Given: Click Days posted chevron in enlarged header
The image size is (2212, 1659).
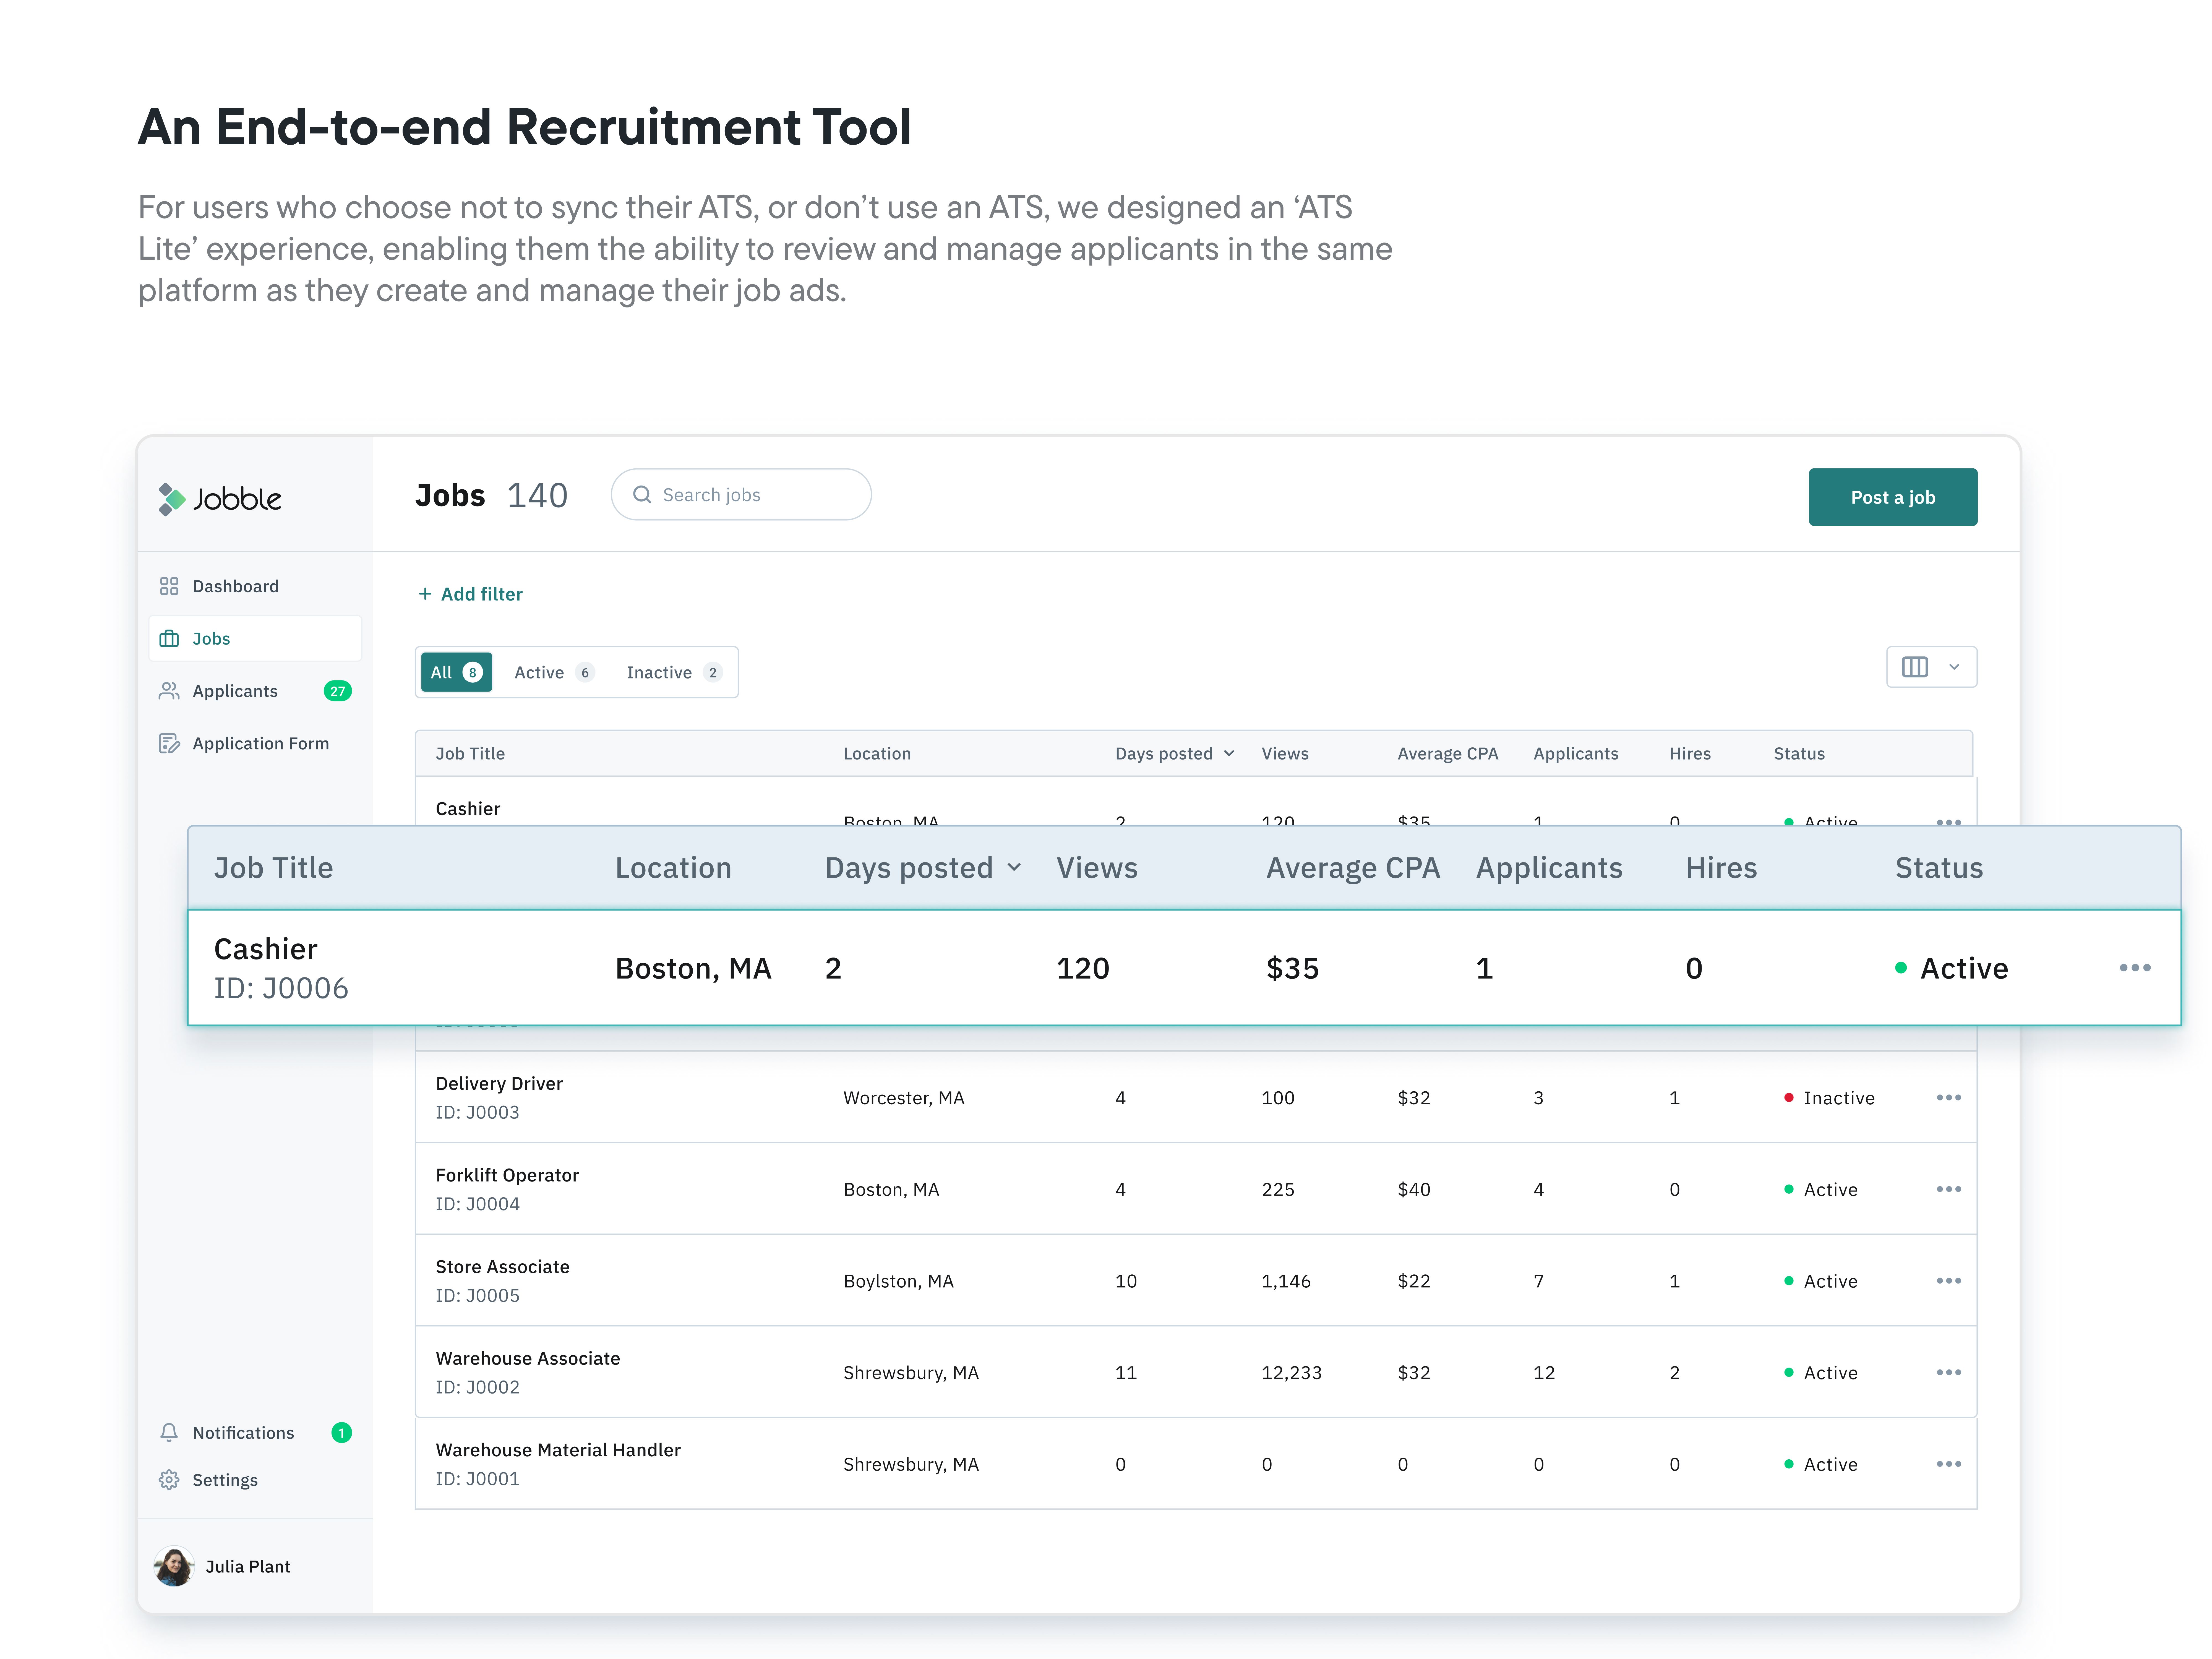Looking at the screenshot, I should [x=1014, y=867].
